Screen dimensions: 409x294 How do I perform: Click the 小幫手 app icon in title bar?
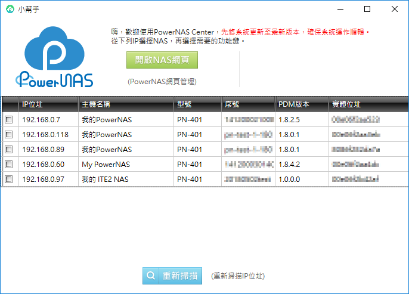pos(10,9)
